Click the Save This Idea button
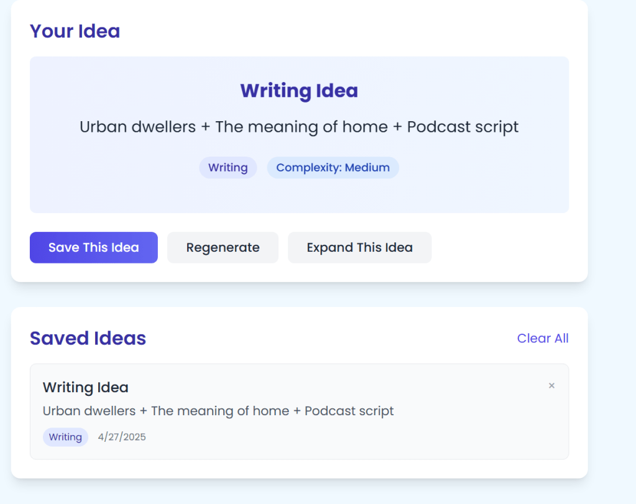This screenshot has height=504, width=636. 94,247
